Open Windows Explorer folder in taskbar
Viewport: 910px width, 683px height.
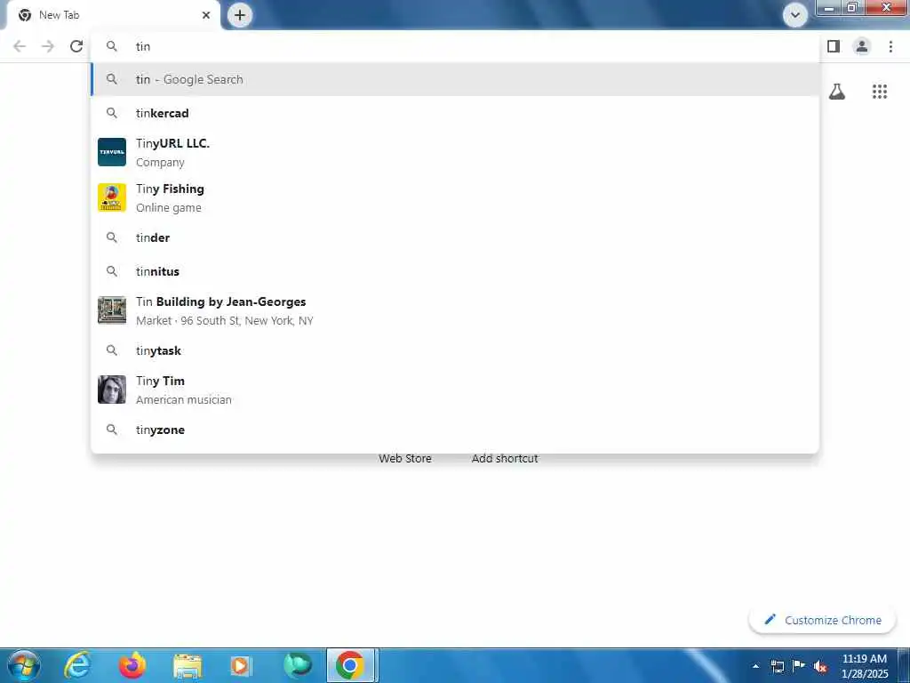(x=187, y=665)
